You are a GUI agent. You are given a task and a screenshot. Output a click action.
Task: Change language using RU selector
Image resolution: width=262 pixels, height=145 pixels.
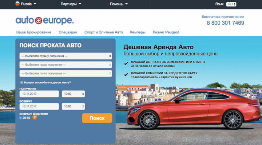[231, 4]
